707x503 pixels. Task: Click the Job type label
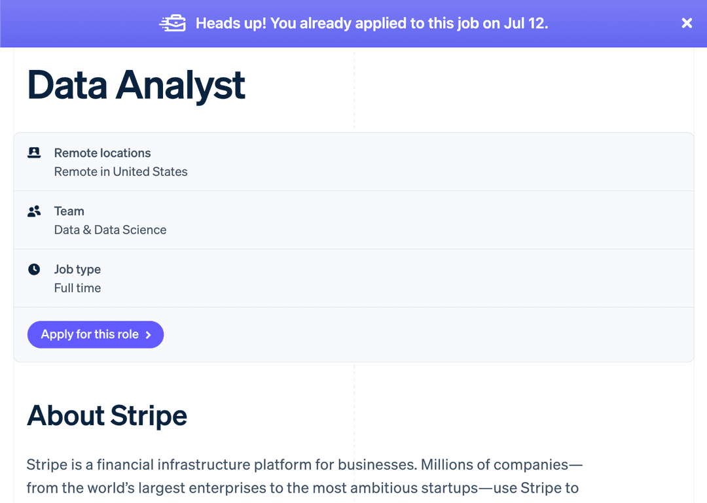point(77,269)
